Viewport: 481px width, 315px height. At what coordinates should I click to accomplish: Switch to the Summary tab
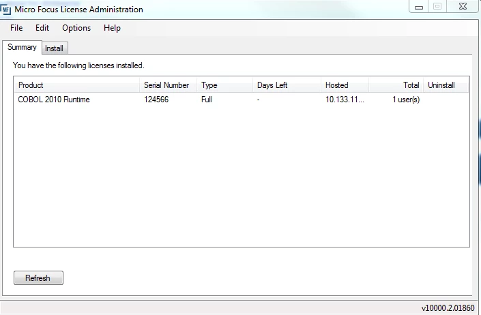pos(22,47)
